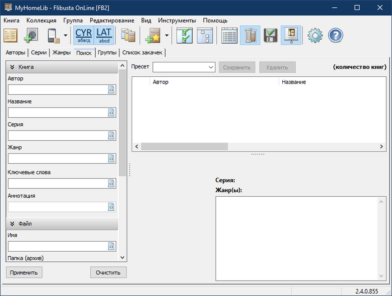392x296 pixels.
Task: Click search panel scroll down arrow
Action: coord(123,257)
